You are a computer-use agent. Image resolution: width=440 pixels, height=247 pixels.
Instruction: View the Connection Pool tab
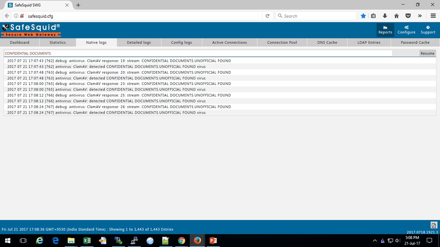(282, 43)
